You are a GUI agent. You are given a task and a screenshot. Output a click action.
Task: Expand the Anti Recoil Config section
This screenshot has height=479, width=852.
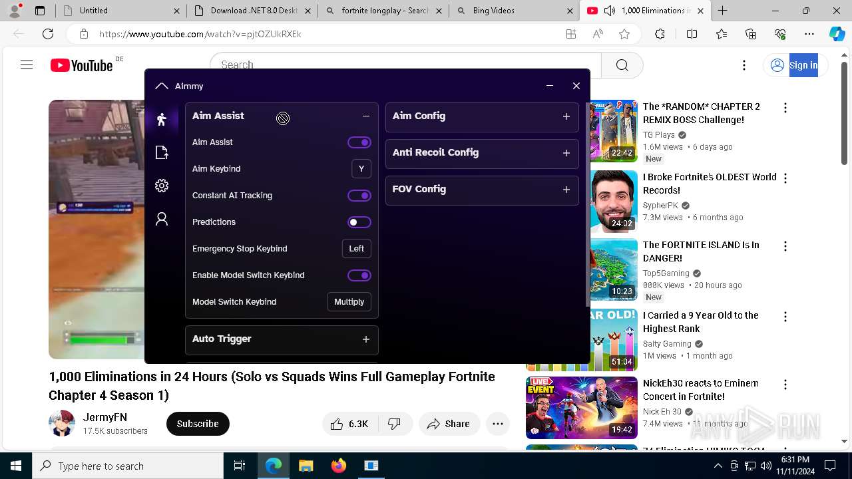(566, 153)
